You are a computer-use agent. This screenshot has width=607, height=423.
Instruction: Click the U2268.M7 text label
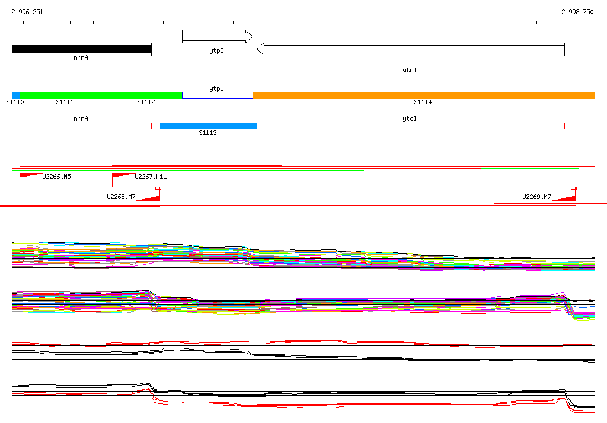click(x=121, y=197)
